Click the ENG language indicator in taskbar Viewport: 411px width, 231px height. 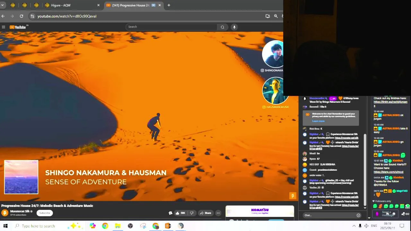pos(374,226)
